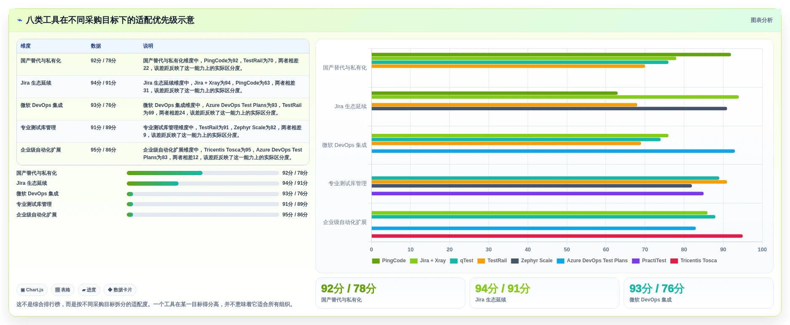Toggle the TestRail legend item
Image resolution: width=790 pixels, height=325 pixels.
[492, 261]
